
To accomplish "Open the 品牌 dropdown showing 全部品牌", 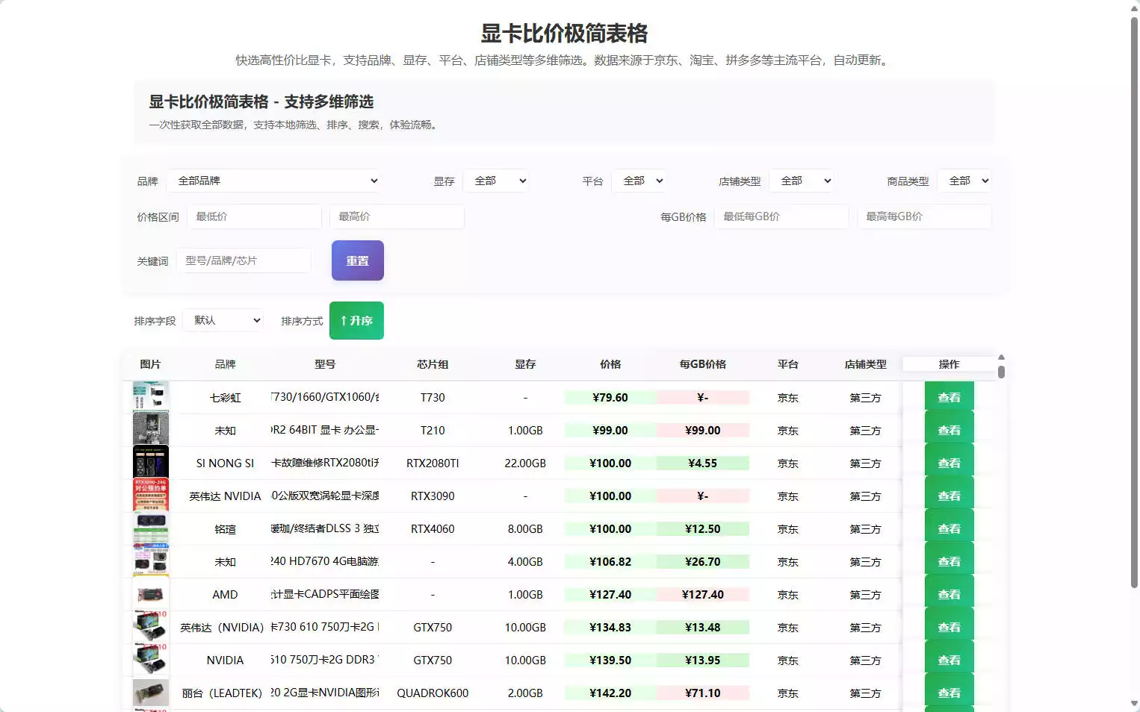I will tap(274, 181).
